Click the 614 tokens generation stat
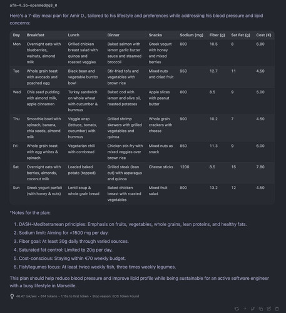This screenshot has width=286, height=313. 49,296
